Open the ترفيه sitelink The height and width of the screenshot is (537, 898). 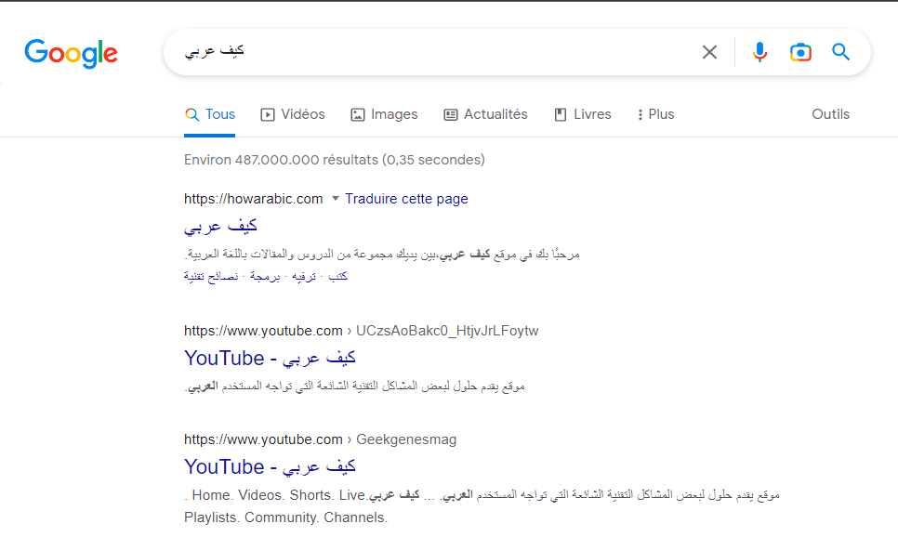(304, 277)
